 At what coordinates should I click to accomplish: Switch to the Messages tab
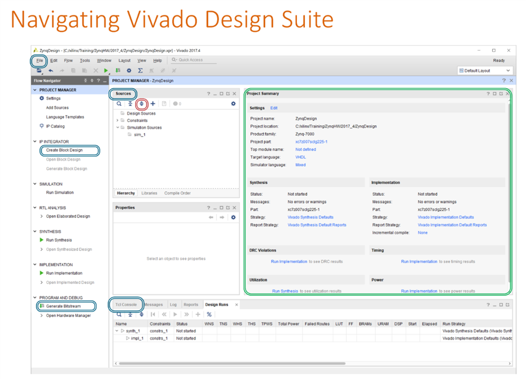click(x=154, y=304)
